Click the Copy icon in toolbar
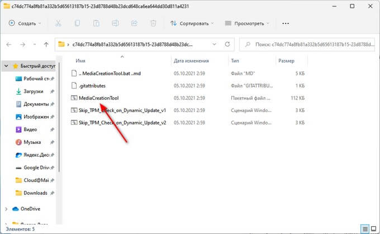This screenshot has height=234, width=380. pyautogui.click(x=78, y=24)
